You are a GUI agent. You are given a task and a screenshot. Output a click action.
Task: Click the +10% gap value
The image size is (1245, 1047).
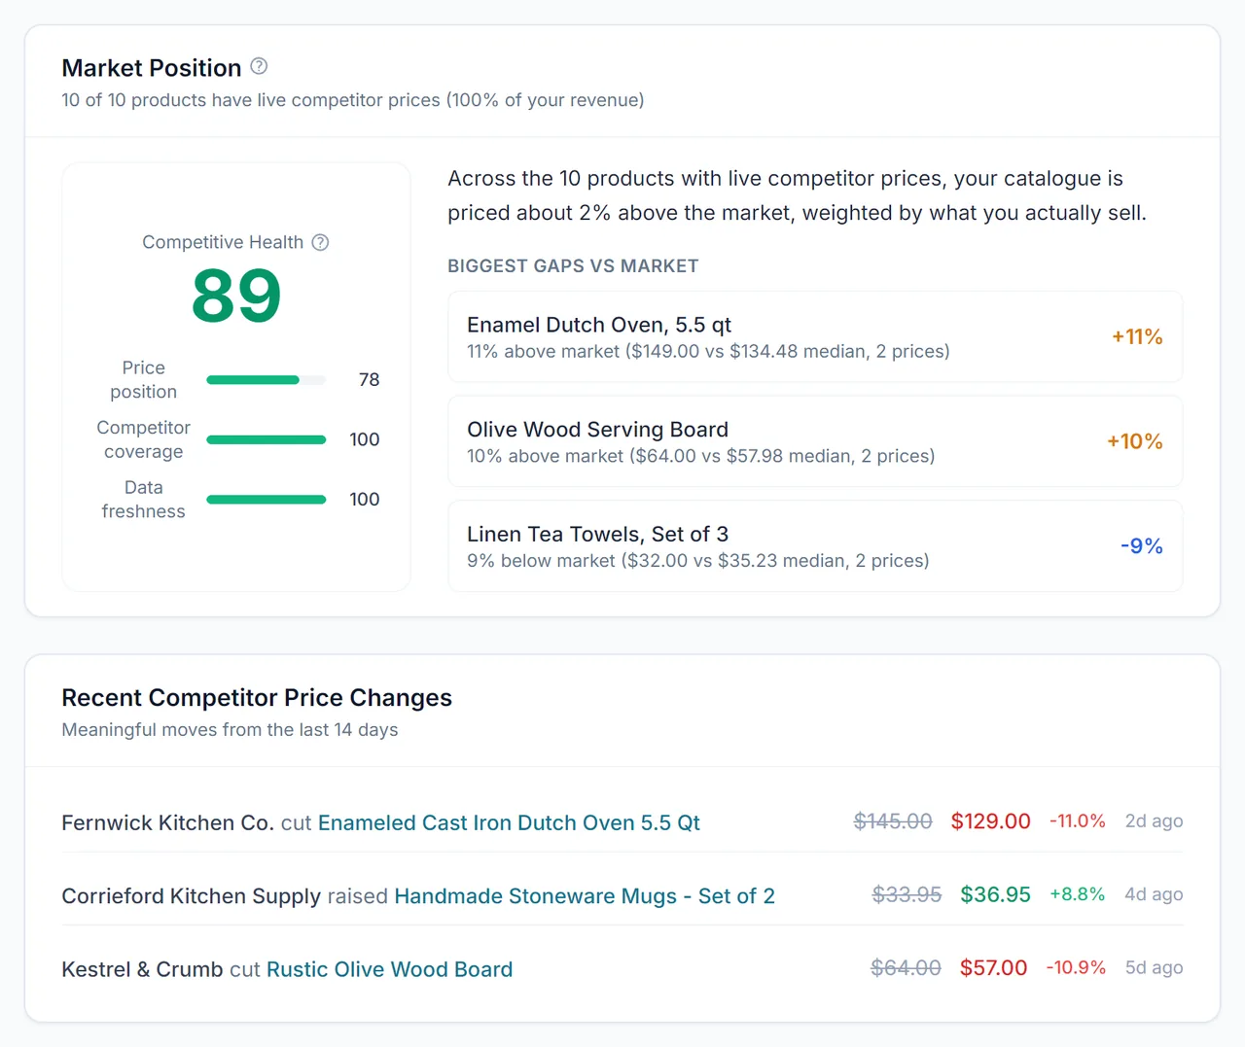[1135, 441]
